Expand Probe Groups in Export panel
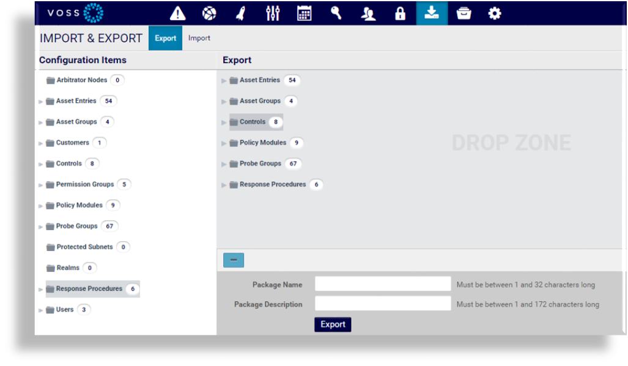The height and width of the screenshot is (366, 628). pyautogui.click(x=224, y=164)
